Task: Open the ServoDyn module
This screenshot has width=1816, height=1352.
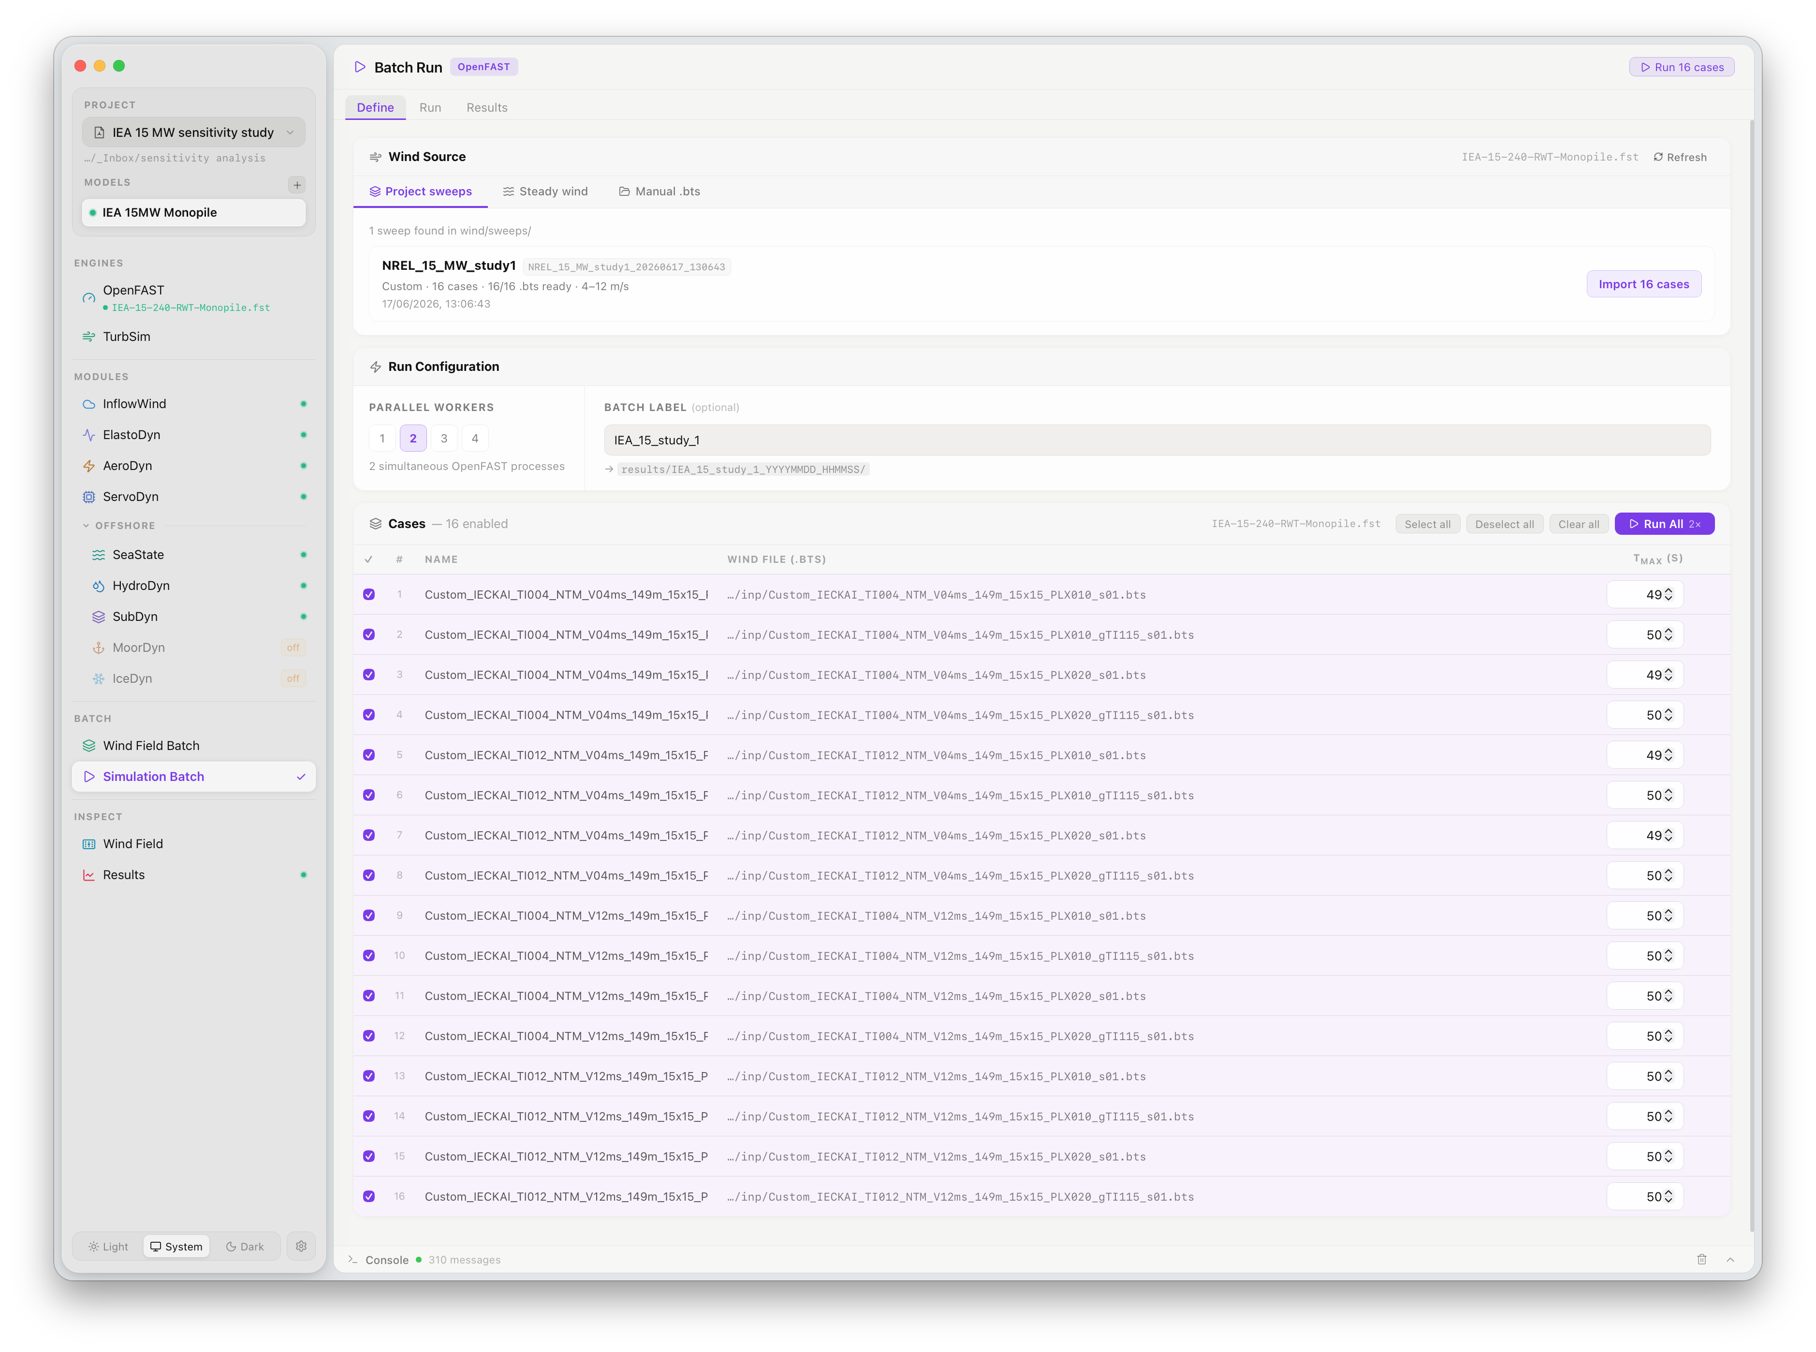Action: click(x=194, y=497)
